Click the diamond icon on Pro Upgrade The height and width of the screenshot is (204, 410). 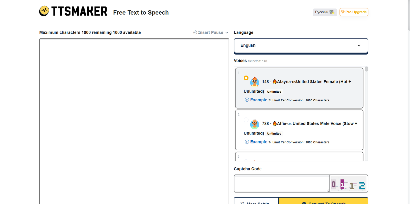pyautogui.click(x=343, y=12)
